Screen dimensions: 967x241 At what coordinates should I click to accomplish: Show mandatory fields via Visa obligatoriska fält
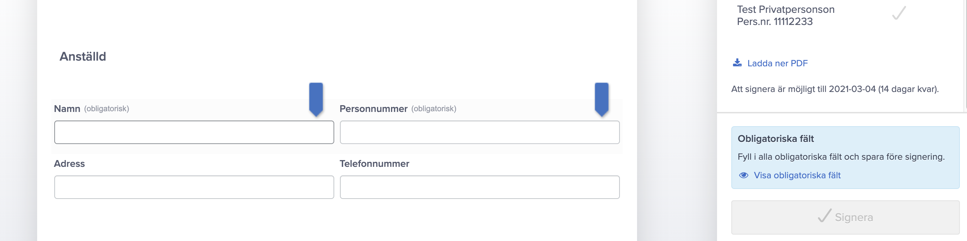[797, 175]
